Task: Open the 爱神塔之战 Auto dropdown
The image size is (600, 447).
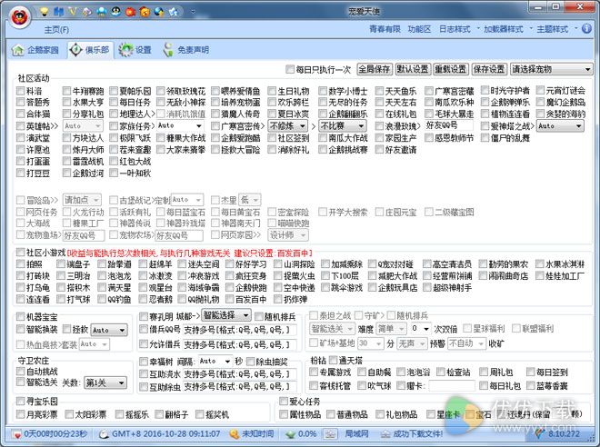Action: click(x=560, y=125)
